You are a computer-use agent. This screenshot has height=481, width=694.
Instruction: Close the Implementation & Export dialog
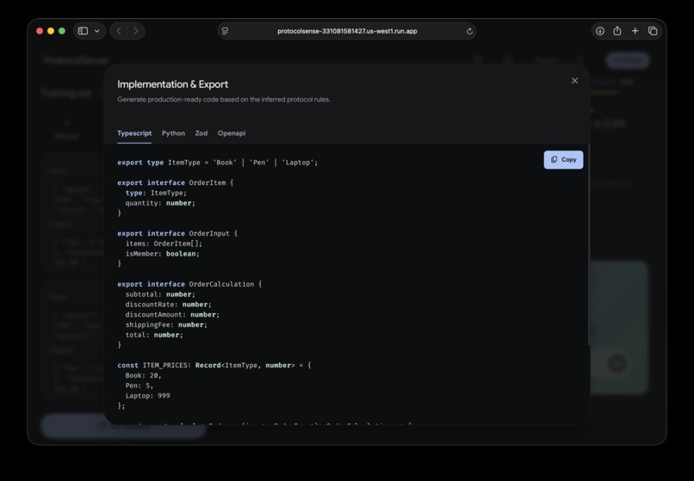[574, 81]
